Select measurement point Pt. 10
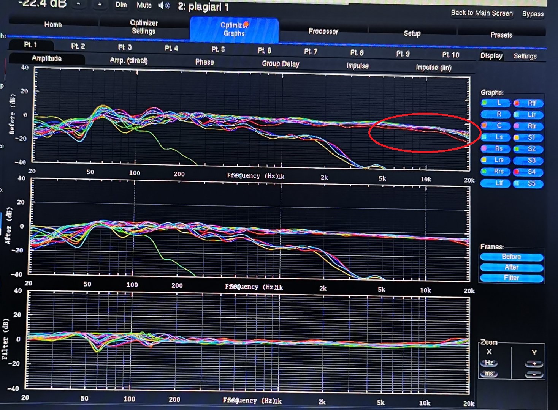This screenshot has width=558, height=410. [x=450, y=55]
